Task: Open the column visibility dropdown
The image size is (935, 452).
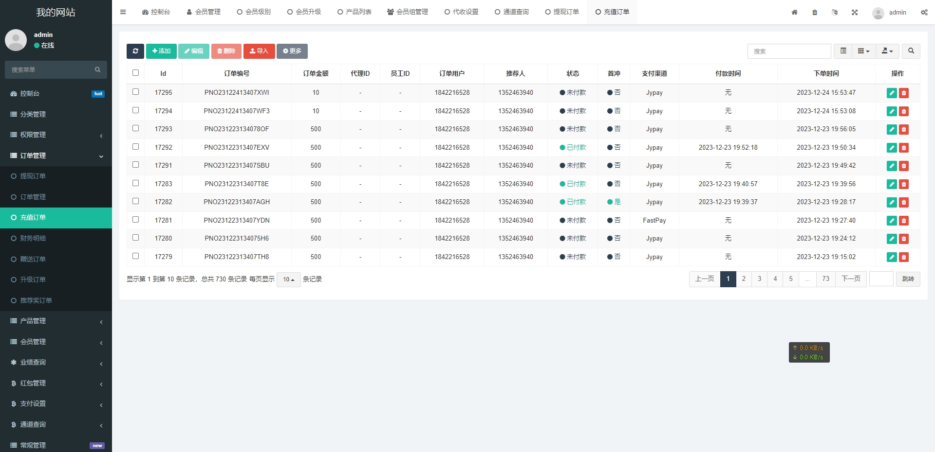Action: pyautogui.click(x=863, y=51)
